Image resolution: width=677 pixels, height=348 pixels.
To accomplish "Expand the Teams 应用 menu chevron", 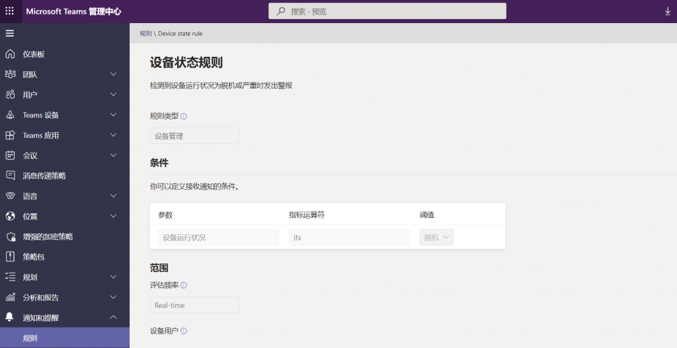I will click(114, 135).
